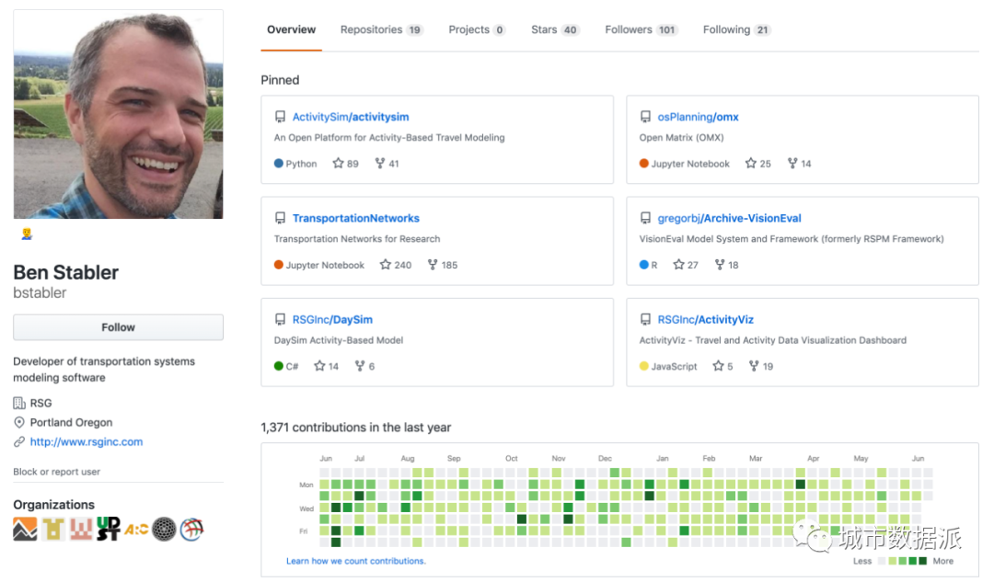Click the star icon showing 89 on activitysim
Viewport: 994px width, 582px height.
click(x=338, y=163)
